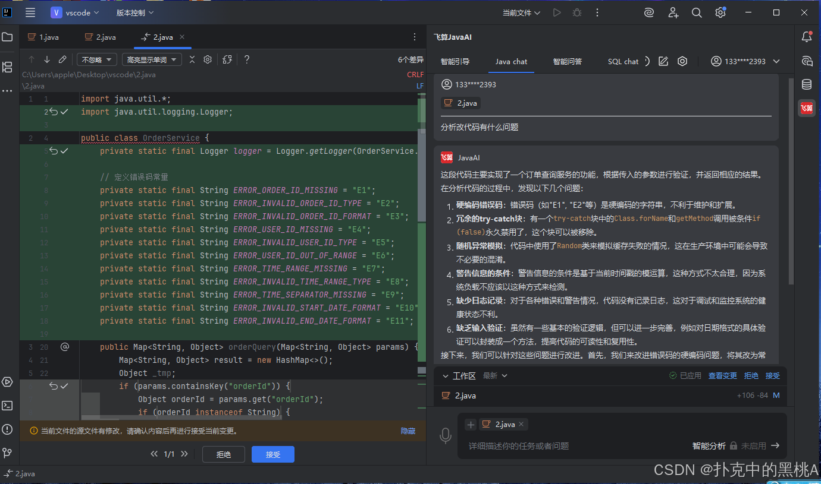The image size is (821, 484).
Task: Click collapse unchanged fragments icon
Action: coord(192,59)
